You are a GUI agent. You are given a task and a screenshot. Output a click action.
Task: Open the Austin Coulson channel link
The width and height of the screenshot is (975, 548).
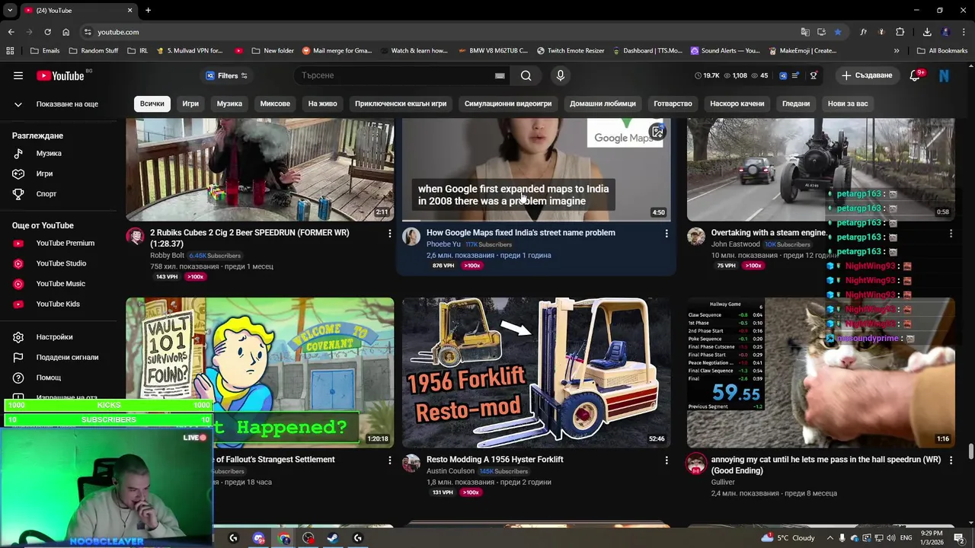(x=450, y=471)
